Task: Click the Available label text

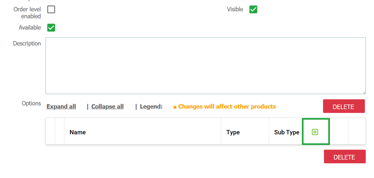Action: point(30,28)
